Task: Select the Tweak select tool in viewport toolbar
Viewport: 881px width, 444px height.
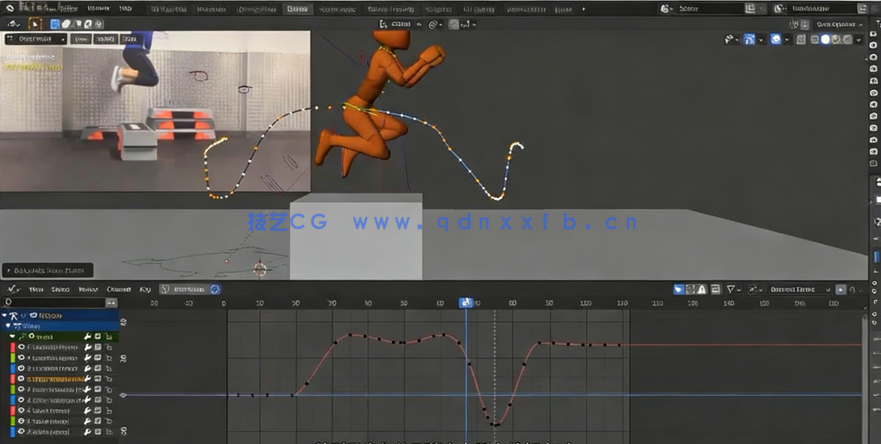Action: click(x=35, y=23)
